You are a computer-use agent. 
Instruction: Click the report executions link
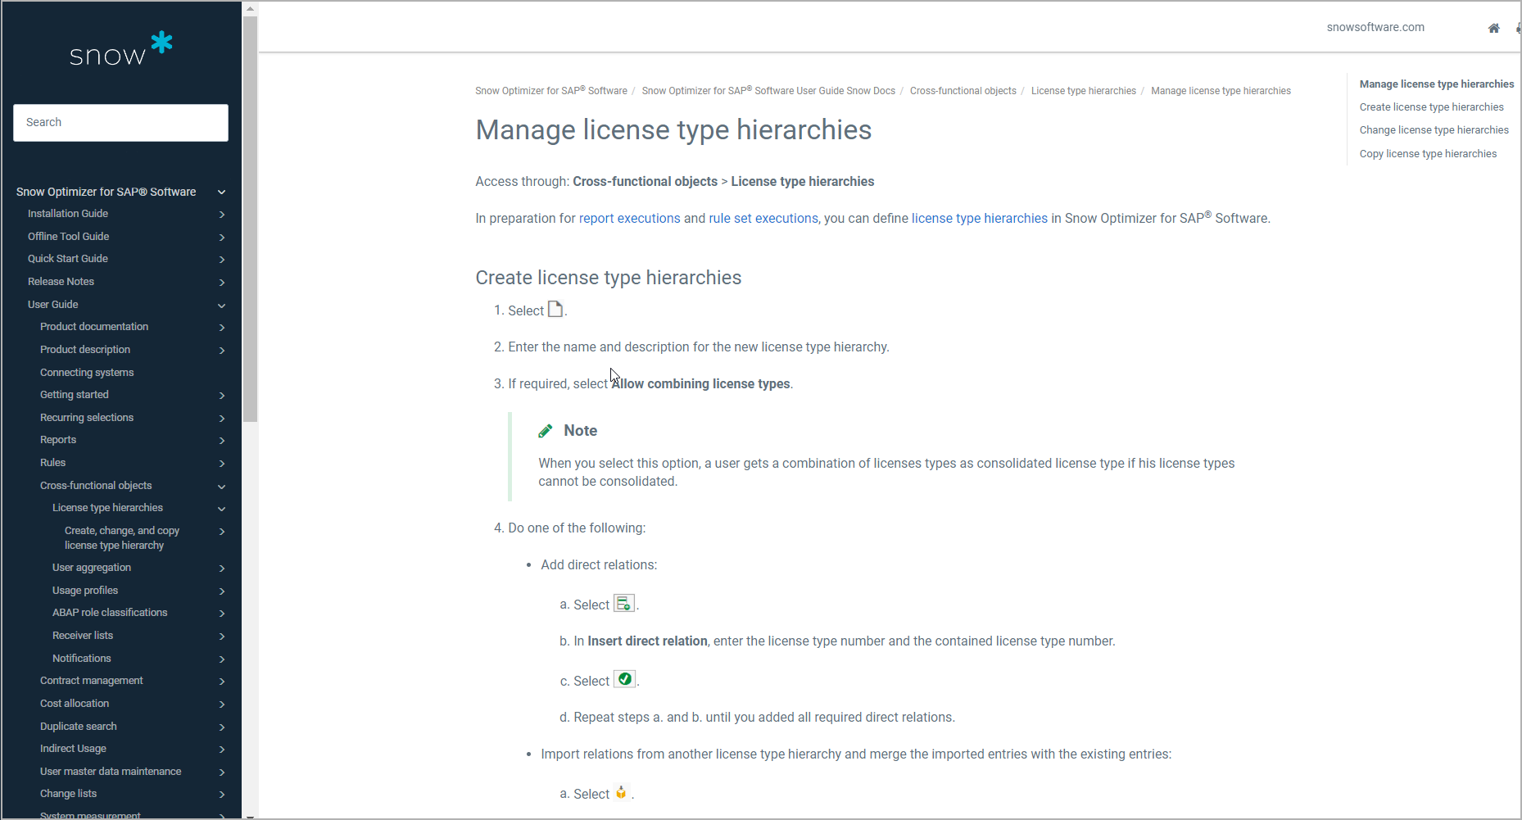[x=630, y=219]
